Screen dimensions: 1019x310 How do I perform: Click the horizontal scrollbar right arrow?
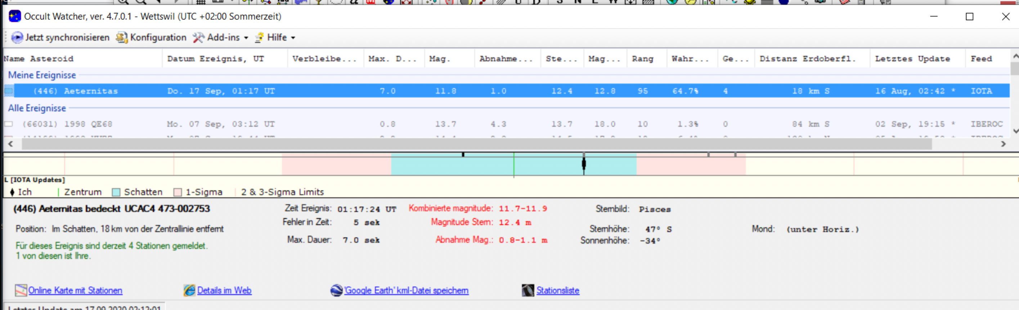pos(1003,144)
